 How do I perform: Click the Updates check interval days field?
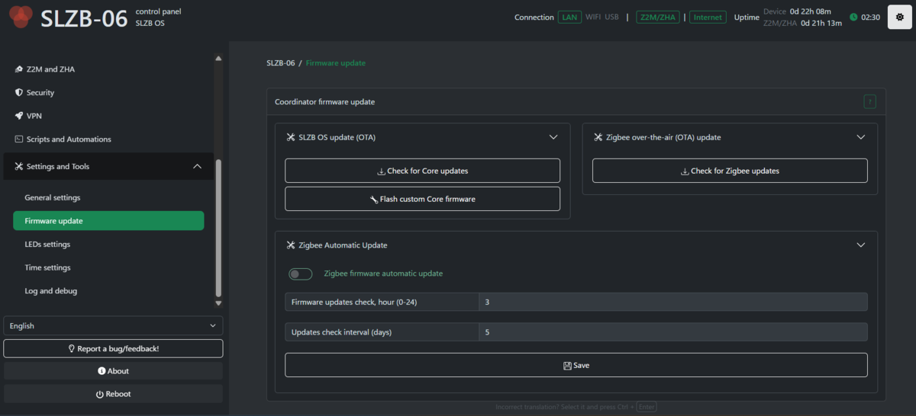click(672, 332)
